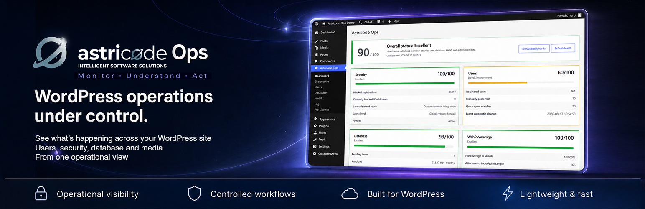The height and width of the screenshot is (209, 645).
Task: Click the Collapse Menu label
Action: [x=328, y=154]
